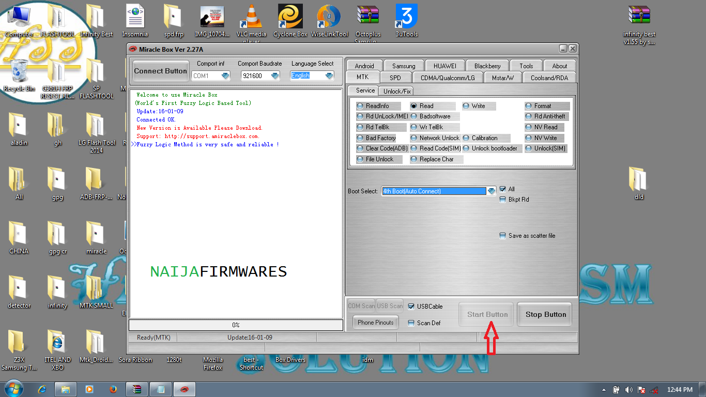
Task: Open 3uTools from the desktop
Action: pos(405,16)
